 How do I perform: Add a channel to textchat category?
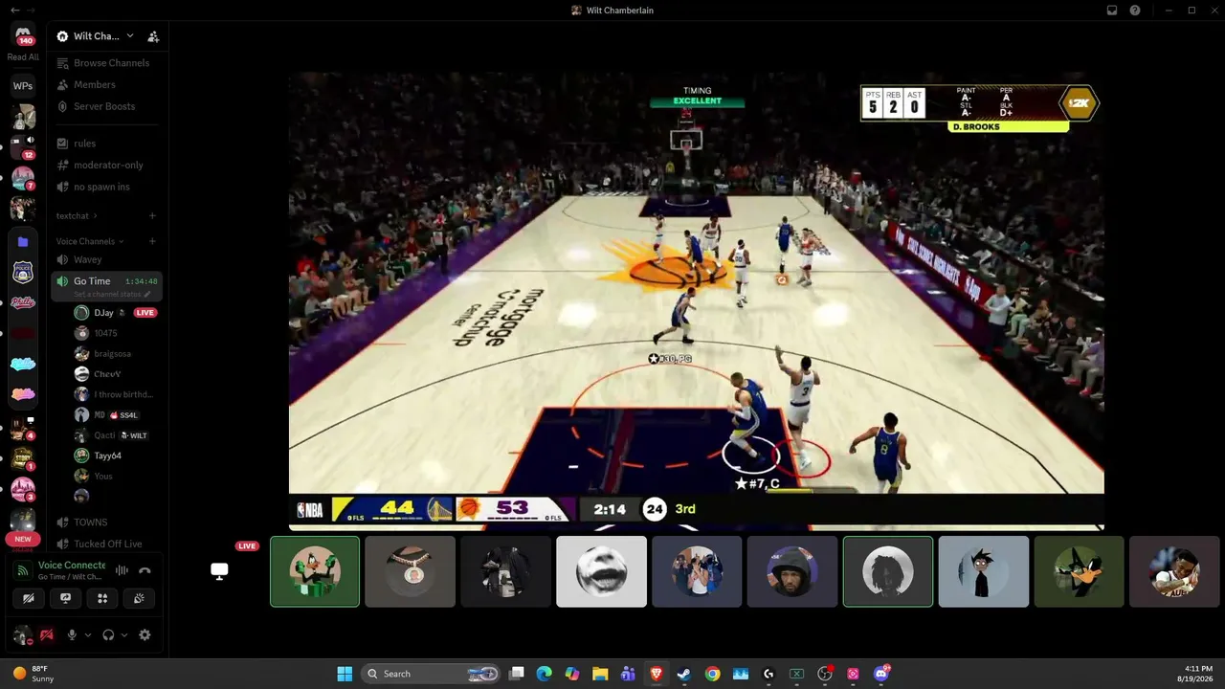(152, 216)
